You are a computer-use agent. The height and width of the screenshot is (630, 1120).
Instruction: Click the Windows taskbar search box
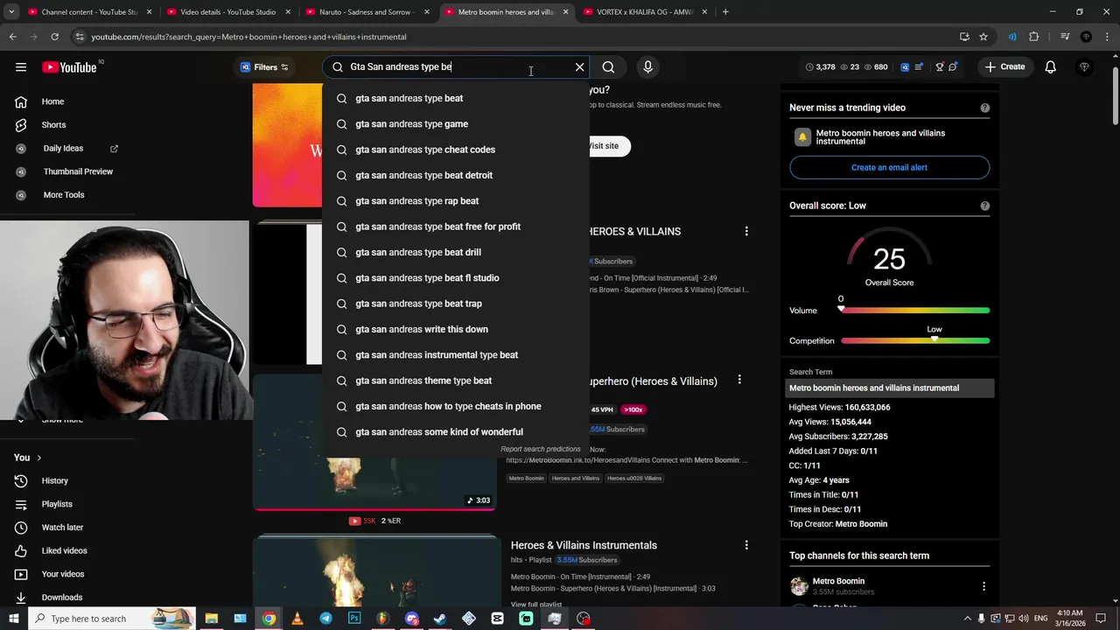[x=112, y=619]
